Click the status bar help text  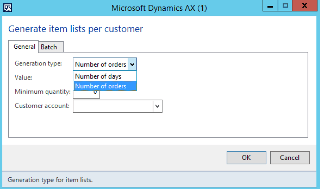coord(50,180)
